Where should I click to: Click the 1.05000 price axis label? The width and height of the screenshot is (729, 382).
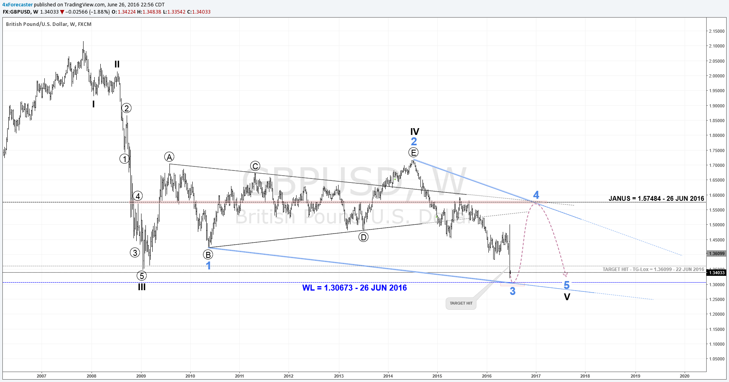(717, 359)
